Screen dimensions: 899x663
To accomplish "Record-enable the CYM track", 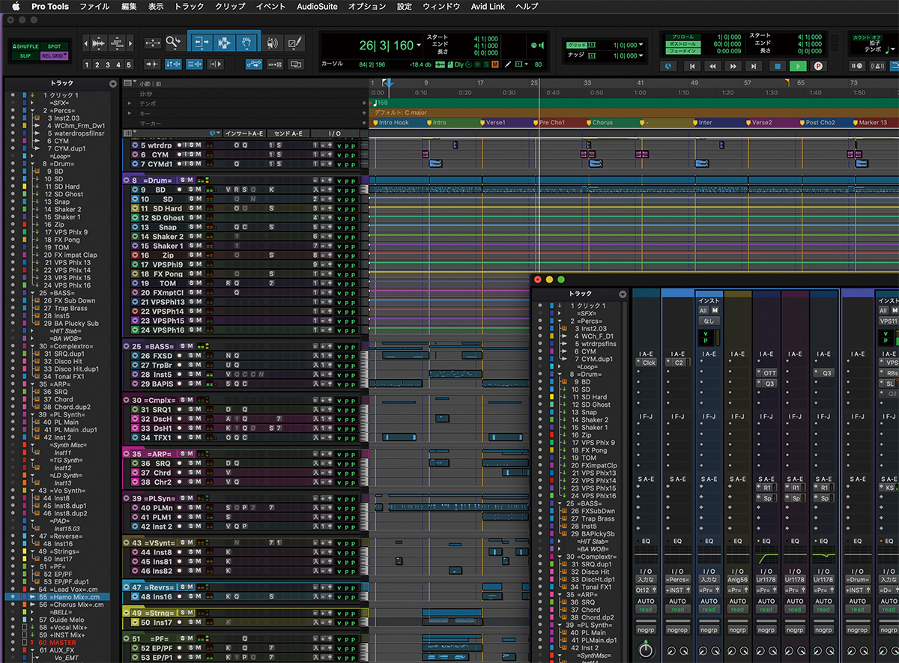I will point(179,155).
